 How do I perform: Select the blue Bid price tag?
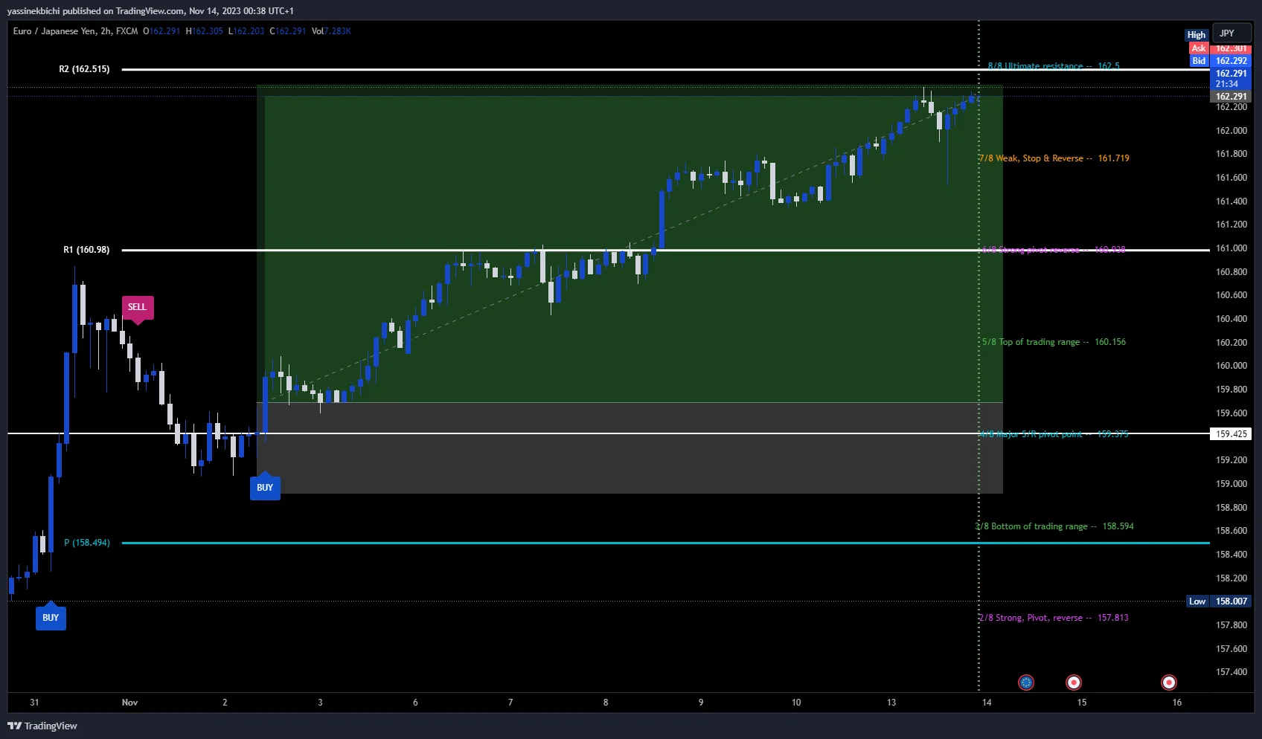pyautogui.click(x=1198, y=61)
